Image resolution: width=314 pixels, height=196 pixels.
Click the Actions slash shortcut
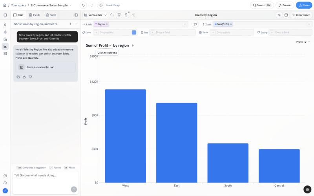(55, 168)
